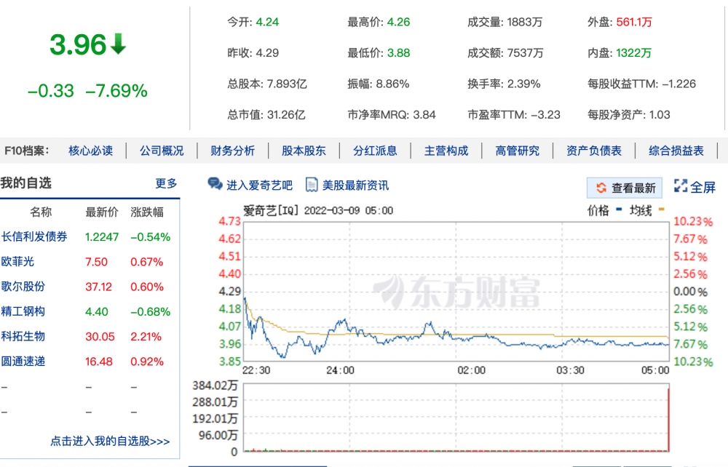Click the 最新价 column header
The width and height of the screenshot is (728, 467).
point(102,212)
